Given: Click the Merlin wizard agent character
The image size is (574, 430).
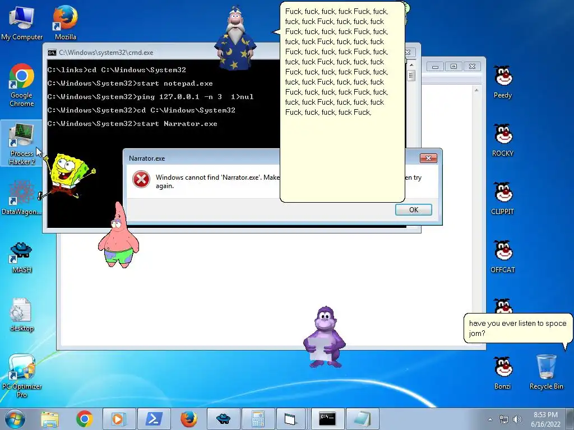Looking at the screenshot, I should 235,38.
